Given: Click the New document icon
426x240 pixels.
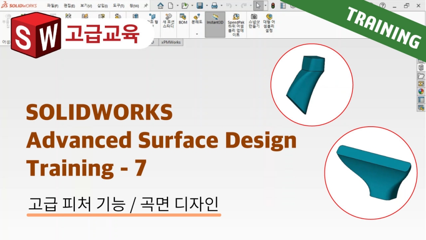Looking at the screenshot, I should point(171,5).
